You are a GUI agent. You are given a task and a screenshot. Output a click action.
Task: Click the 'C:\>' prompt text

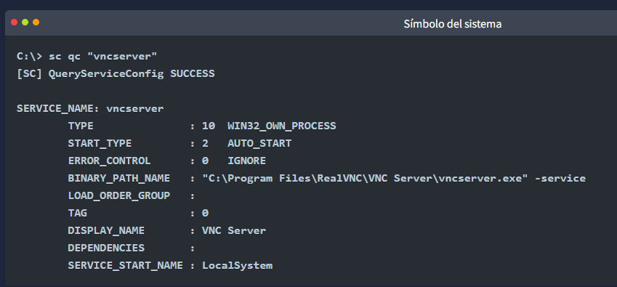click(30, 57)
